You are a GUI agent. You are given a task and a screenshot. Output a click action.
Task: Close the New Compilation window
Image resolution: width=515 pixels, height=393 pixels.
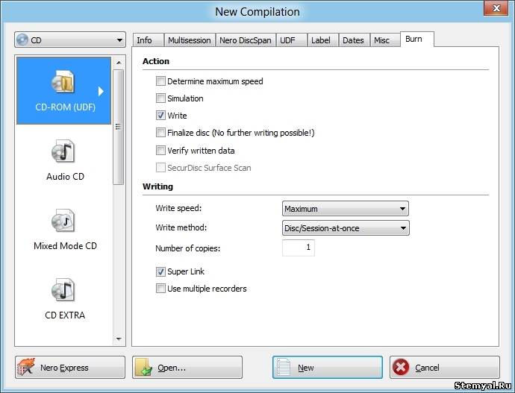pos(496,8)
